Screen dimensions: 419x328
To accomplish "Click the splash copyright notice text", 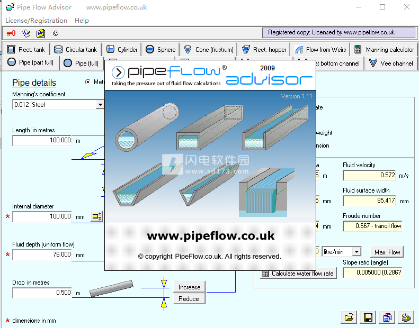I will coord(210,257).
